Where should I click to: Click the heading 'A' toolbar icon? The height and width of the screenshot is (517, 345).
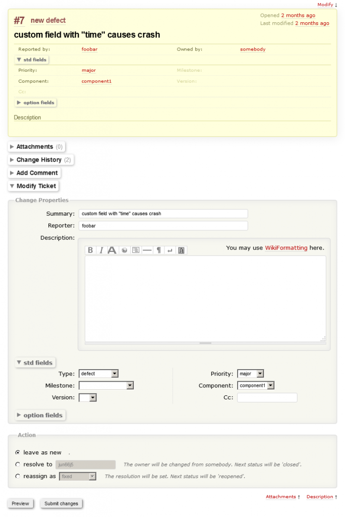point(112,250)
